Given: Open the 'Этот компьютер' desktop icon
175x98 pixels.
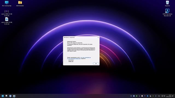Looking at the screenshot, I should click(7, 4).
